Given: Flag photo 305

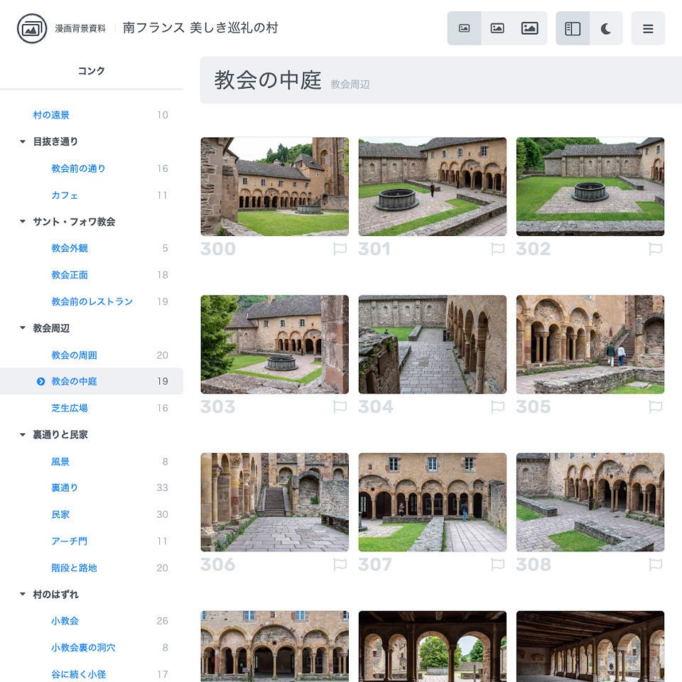Looking at the screenshot, I should 656,406.
